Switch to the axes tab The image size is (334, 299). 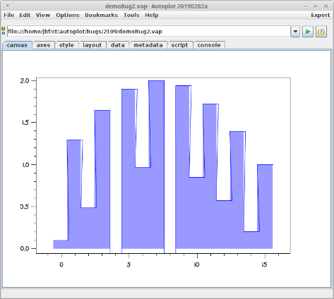tap(43, 45)
